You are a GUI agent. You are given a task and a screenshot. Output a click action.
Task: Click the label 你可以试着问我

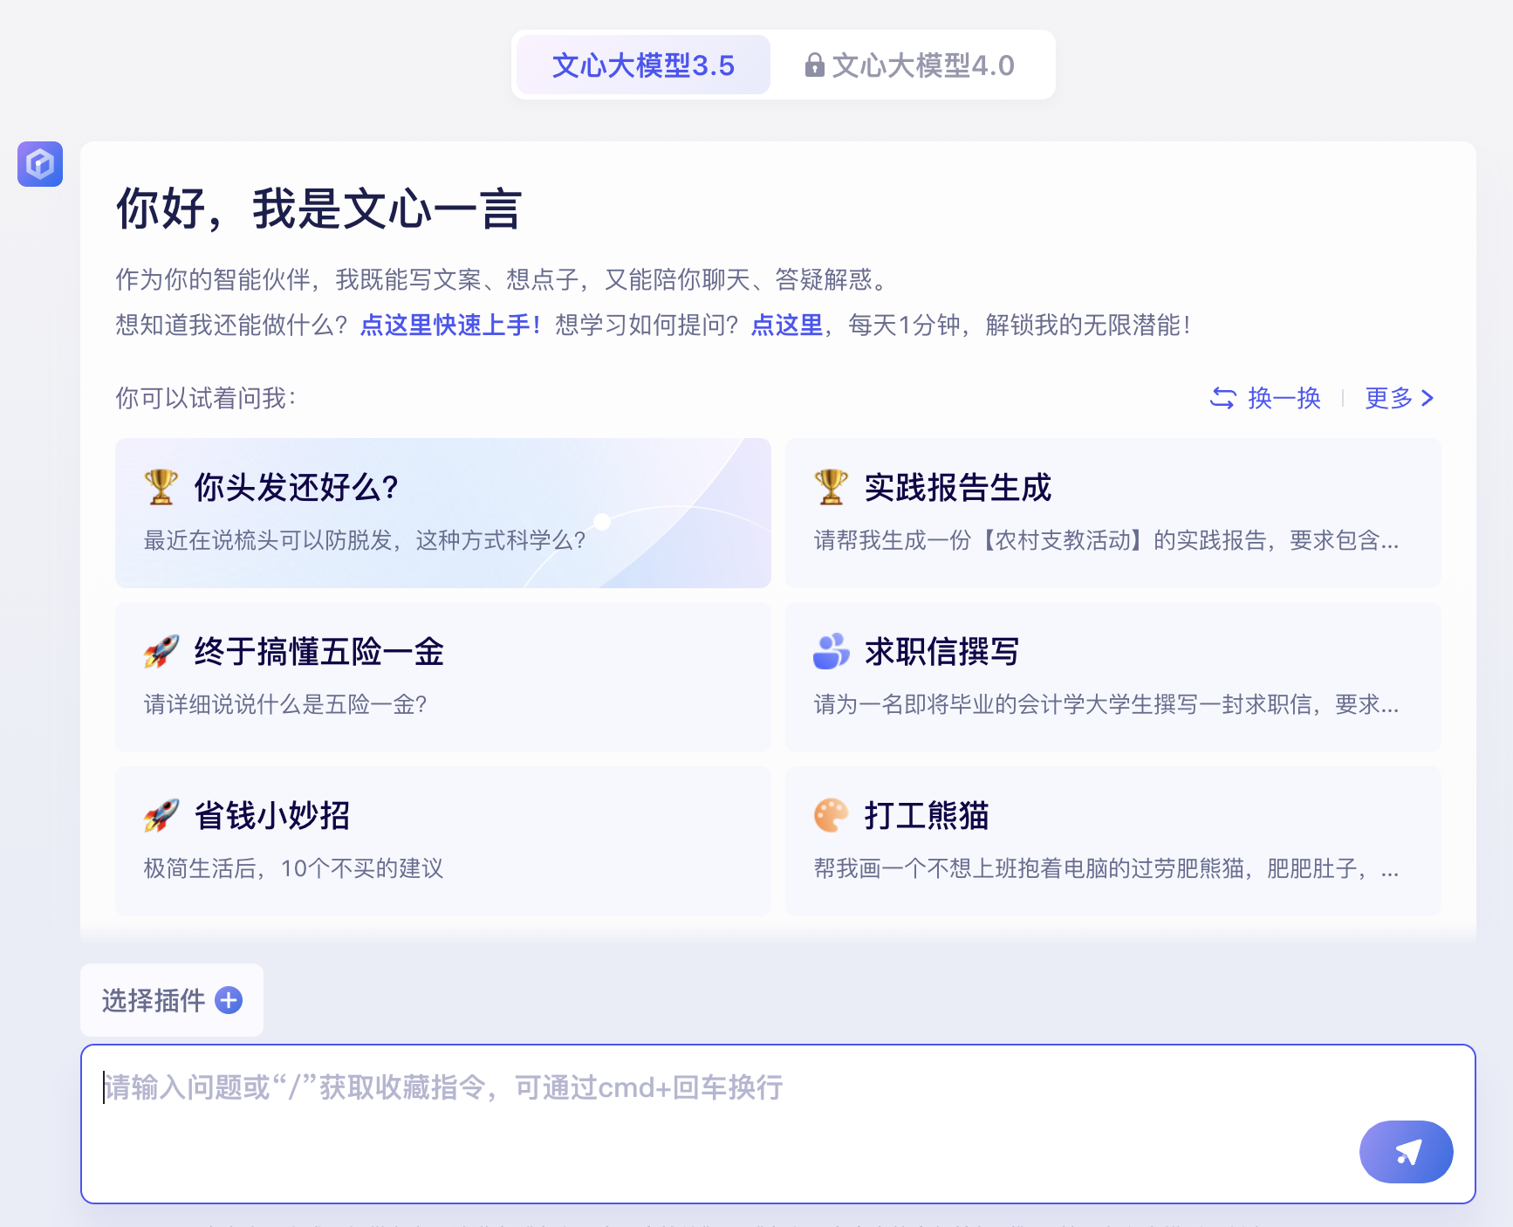point(206,398)
